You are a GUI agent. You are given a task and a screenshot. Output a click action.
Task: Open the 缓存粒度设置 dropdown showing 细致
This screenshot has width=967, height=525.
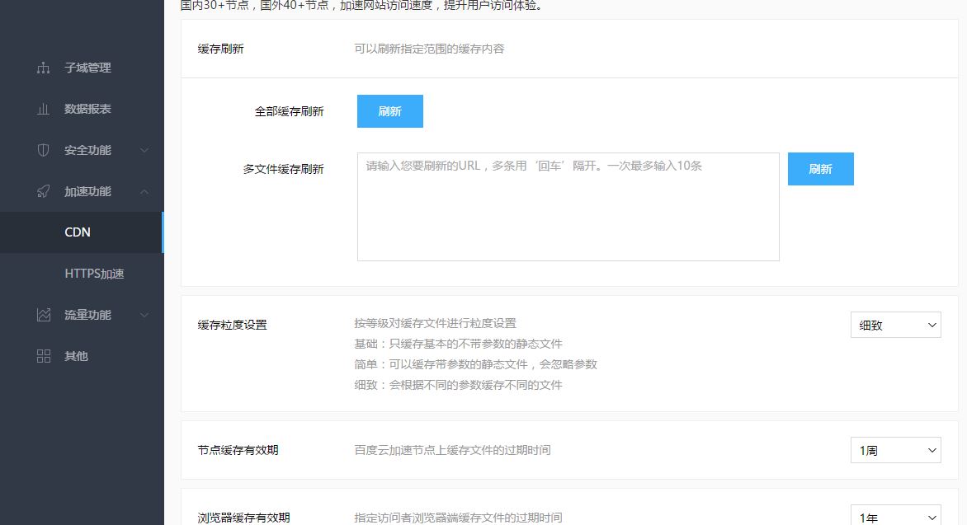click(x=895, y=325)
